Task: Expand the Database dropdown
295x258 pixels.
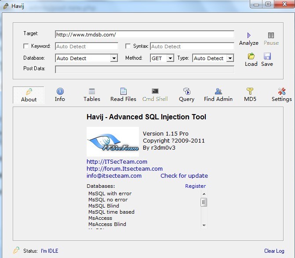Action: (x=114, y=58)
